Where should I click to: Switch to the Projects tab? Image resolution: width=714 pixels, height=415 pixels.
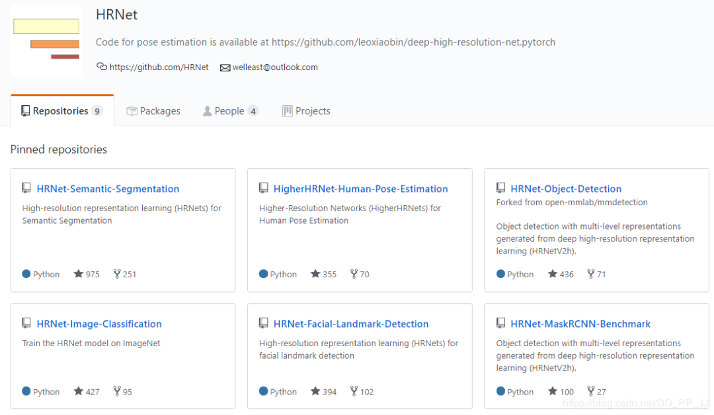(x=306, y=111)
